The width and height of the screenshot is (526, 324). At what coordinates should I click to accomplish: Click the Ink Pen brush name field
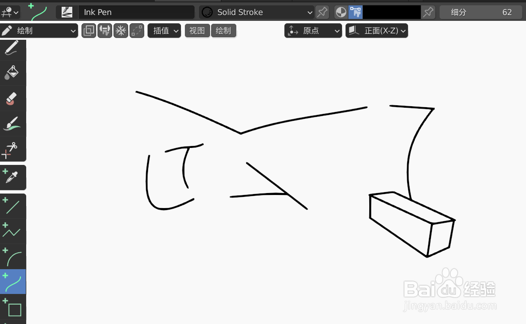click(x=136, y=12)
